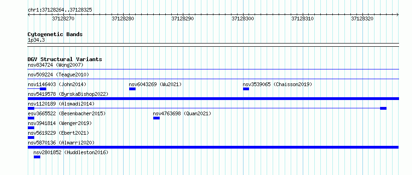
Task: Click the blue block under nsv3941814 (Wenger2019)
Action: coord(31,128)
